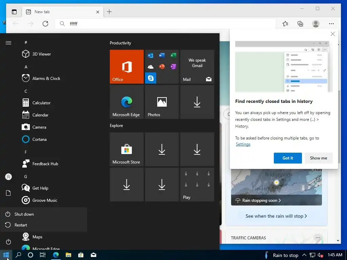
Task: Click the Microsoft Edge tile
Action: [x=127, y=102]
